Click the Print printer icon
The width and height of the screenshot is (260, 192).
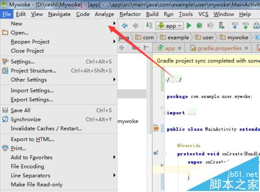[x=5, y=148]
